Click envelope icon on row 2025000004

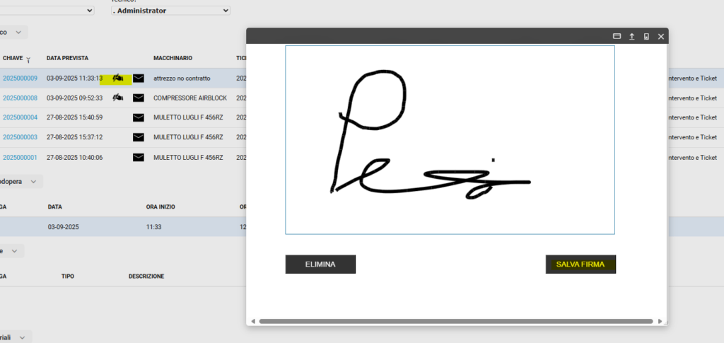tap(139, 117)
